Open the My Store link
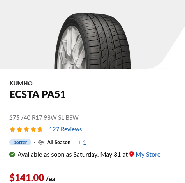 (148, 155)
